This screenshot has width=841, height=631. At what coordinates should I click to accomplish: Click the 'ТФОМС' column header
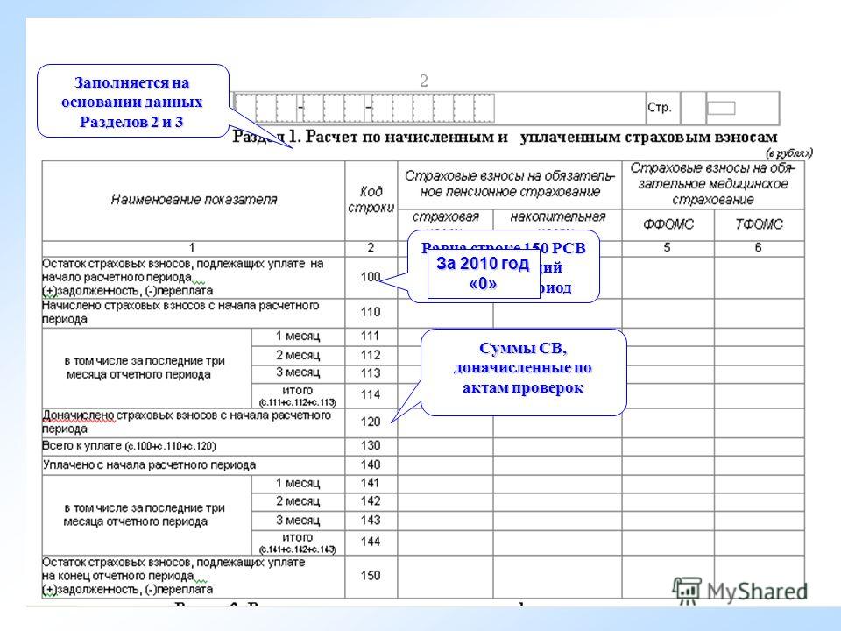coord(759,224)
